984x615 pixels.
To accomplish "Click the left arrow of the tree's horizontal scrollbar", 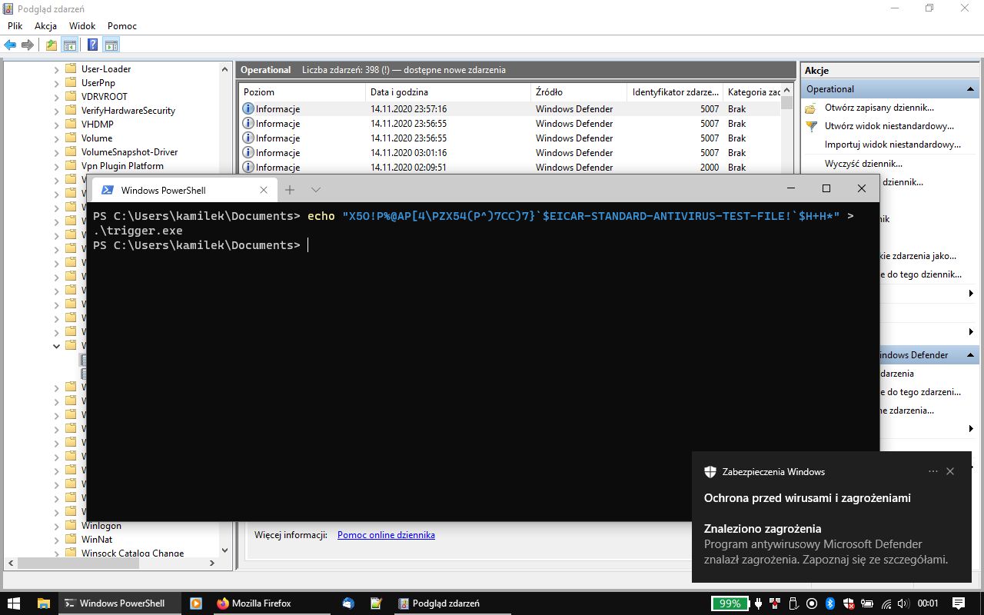I will (x=10, y=563).
